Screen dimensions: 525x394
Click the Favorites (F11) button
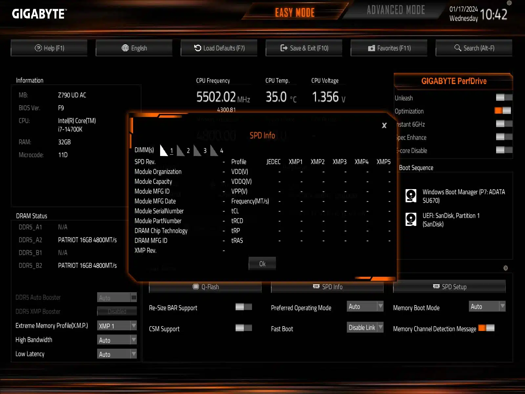tap(389, 48)
